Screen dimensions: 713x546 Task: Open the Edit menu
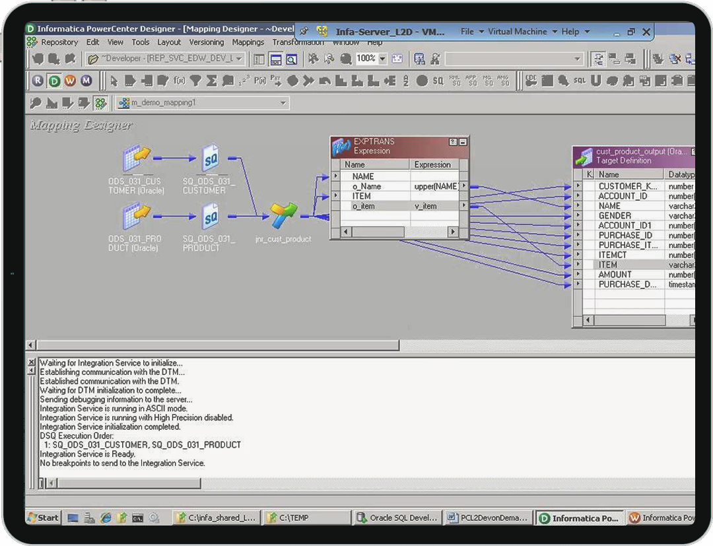point(93,42)
